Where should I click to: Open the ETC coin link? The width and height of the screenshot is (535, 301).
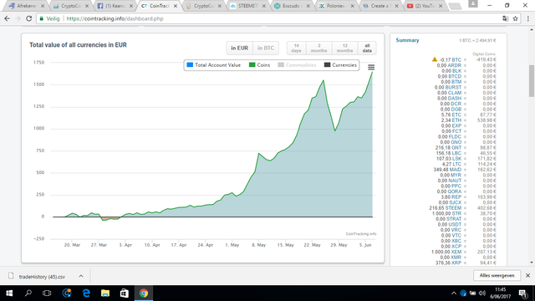[456, 115]
